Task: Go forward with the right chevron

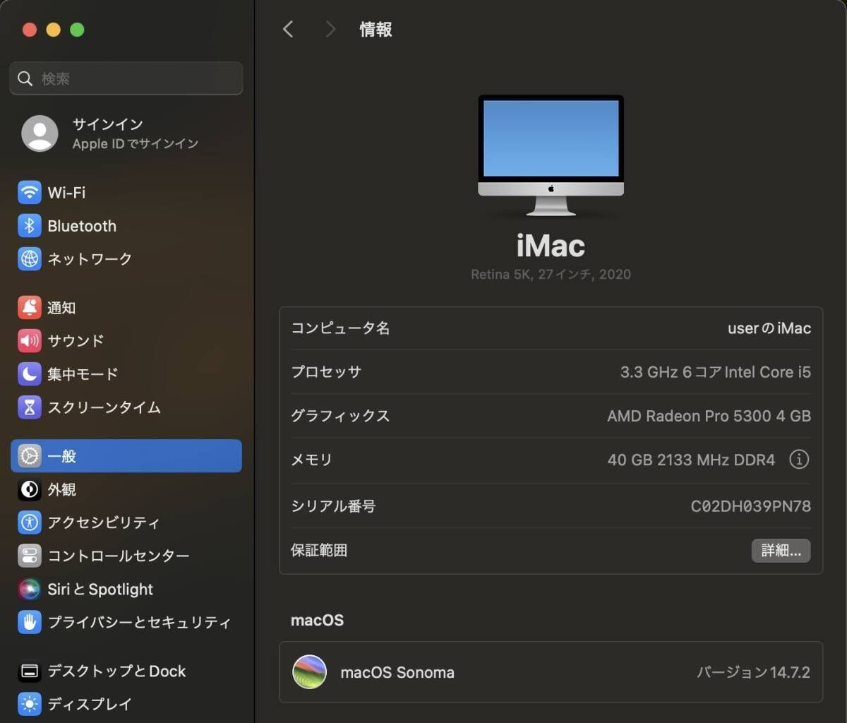Action: click(x=330, y=29)
